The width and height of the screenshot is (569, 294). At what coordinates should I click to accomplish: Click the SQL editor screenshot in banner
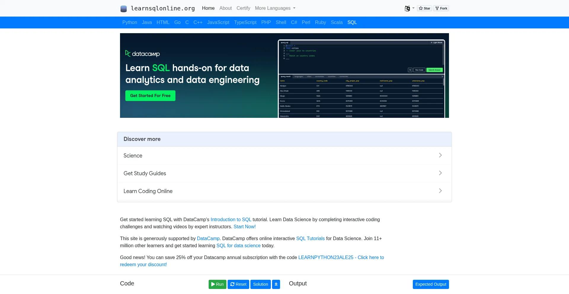tap(361, 79)
